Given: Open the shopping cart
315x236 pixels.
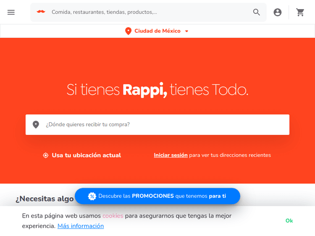Looking at the screenshot, I should coord(300,12).
